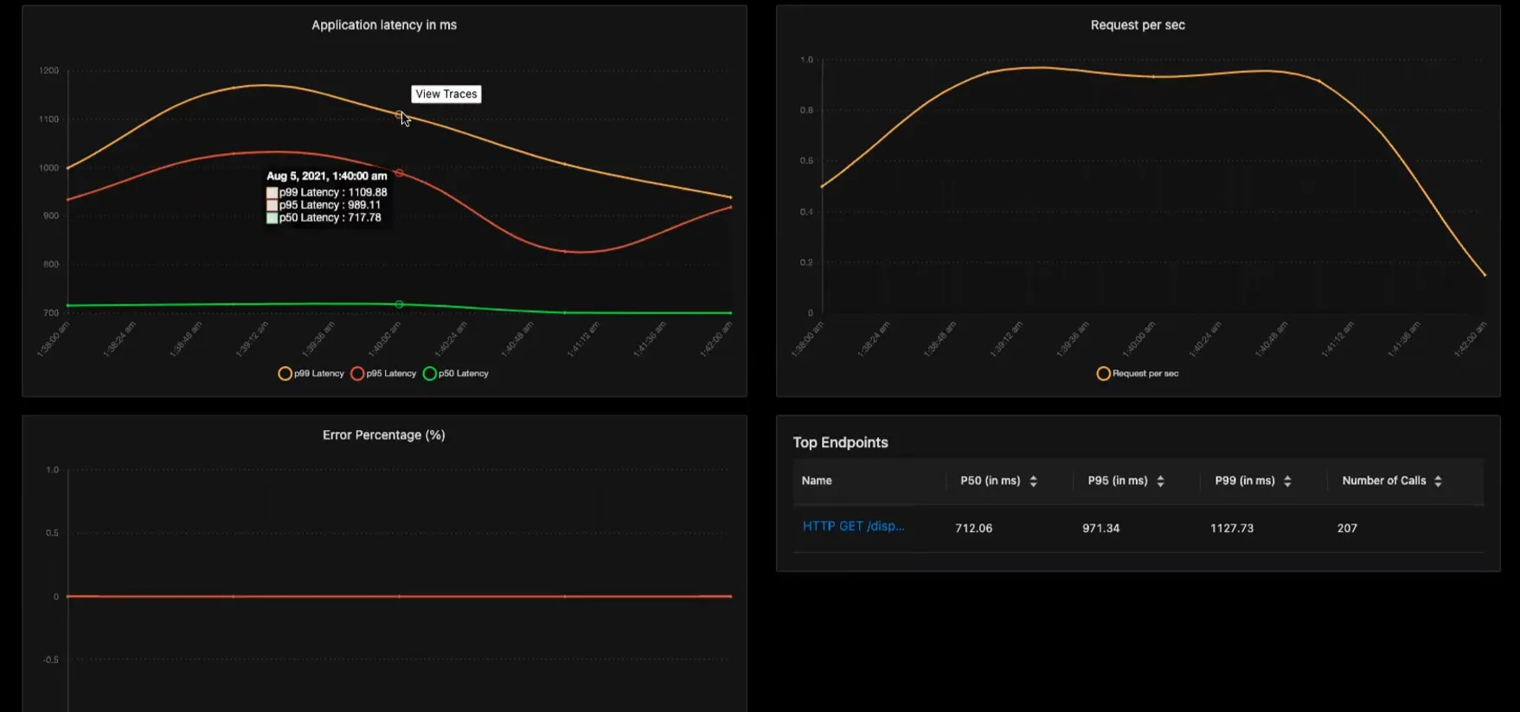Click the Name column header
The height and width of the screenshot is (712, 1520).
[x=817, y=481]
